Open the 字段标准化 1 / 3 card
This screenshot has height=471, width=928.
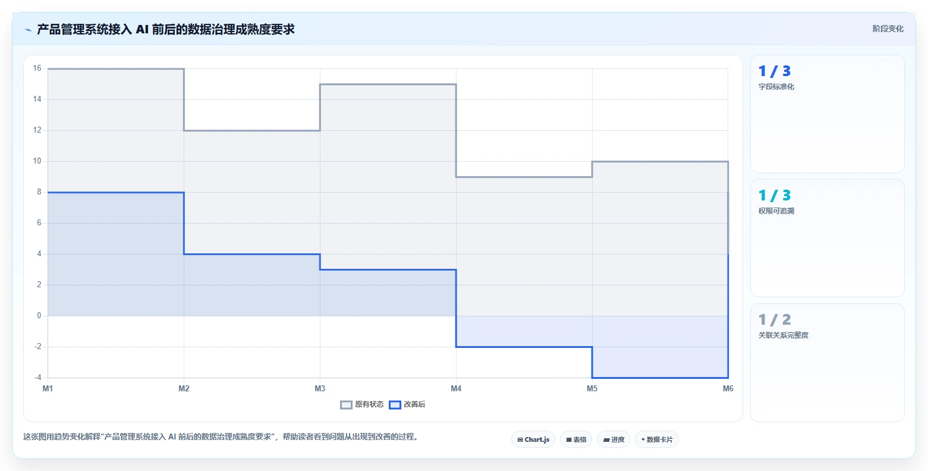[x=828, y=114]
